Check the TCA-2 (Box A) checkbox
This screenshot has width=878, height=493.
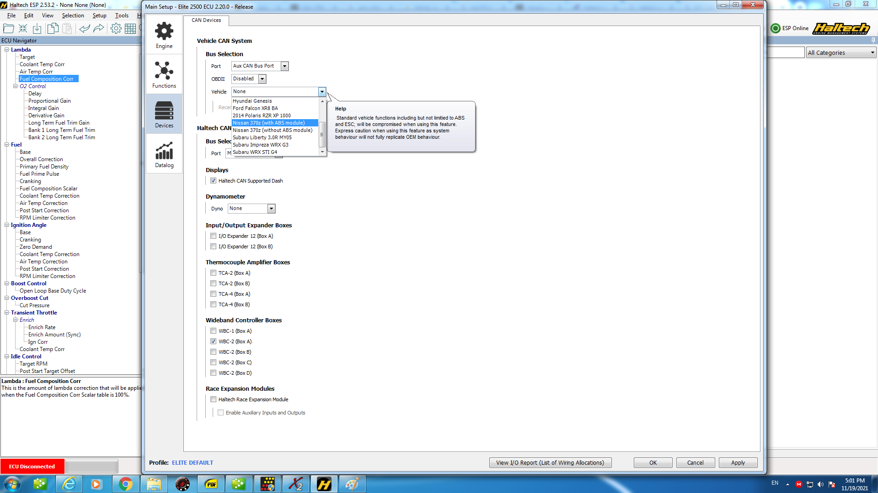[213, 273]
